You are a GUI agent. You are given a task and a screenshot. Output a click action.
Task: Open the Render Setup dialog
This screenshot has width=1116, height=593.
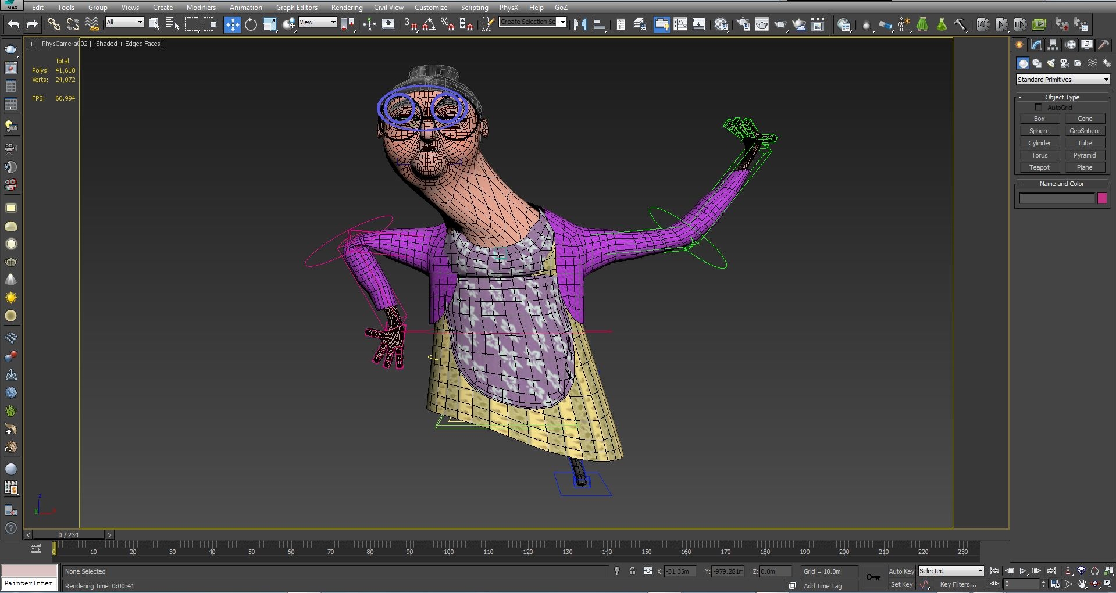pyautogui.click(x=743, y=24)
